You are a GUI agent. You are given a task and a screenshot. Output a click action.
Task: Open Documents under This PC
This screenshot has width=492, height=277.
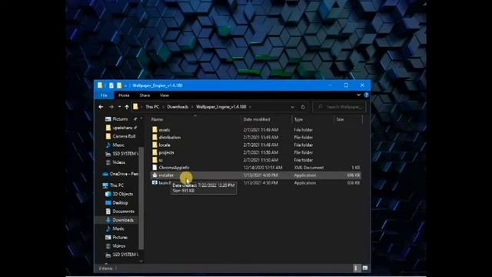pyautogui.click(x=123, y=212)
